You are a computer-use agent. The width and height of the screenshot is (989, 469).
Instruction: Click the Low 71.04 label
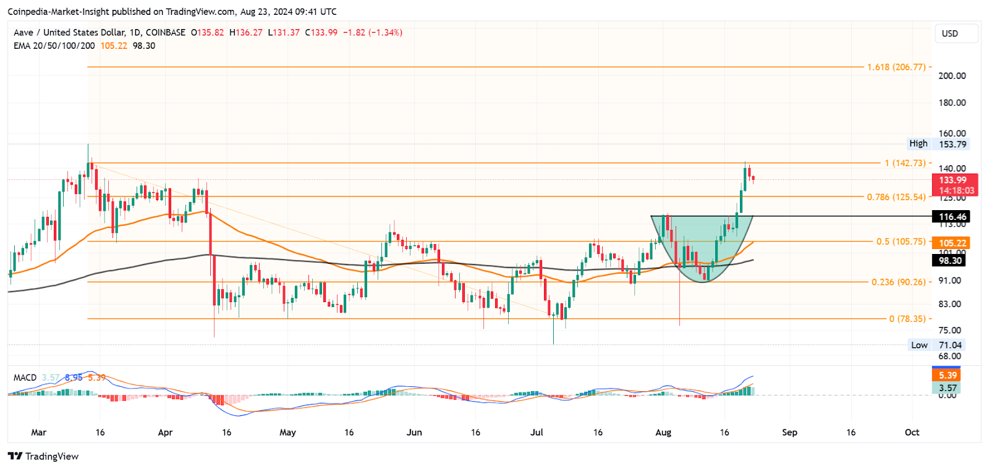click(x=936, y=345)
